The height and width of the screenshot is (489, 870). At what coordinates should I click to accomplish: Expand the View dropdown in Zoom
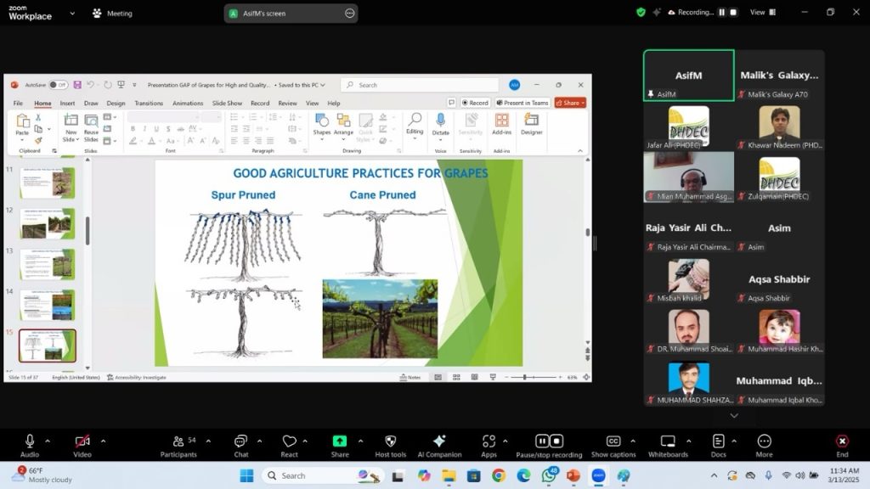[x=760, y=13]
